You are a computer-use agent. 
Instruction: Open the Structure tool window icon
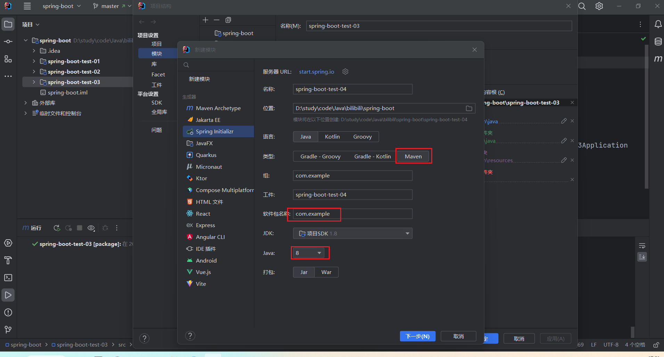click(x=8, y=59)
